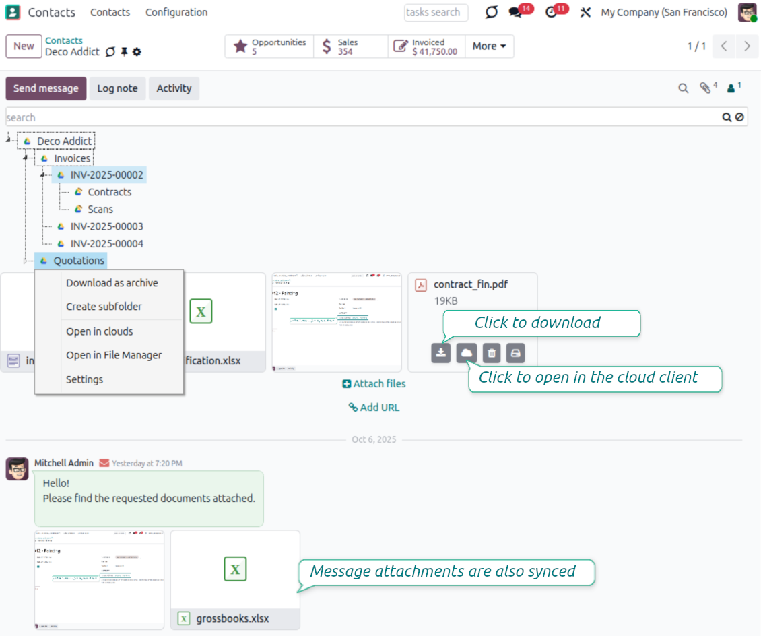Choose Download as archive from context menu
Viewport: 761px width, 636px height.
[x=112, y=283]
